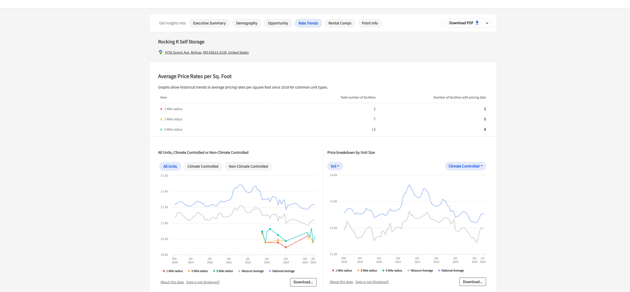Image resolution: width=630 pixels, height=292 pixels.
Task: Toggle 5 Mile radius legend in breakdown chart
Action: [392, 270]
